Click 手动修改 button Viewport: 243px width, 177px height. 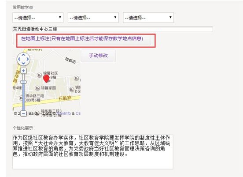tap(98, 56)
